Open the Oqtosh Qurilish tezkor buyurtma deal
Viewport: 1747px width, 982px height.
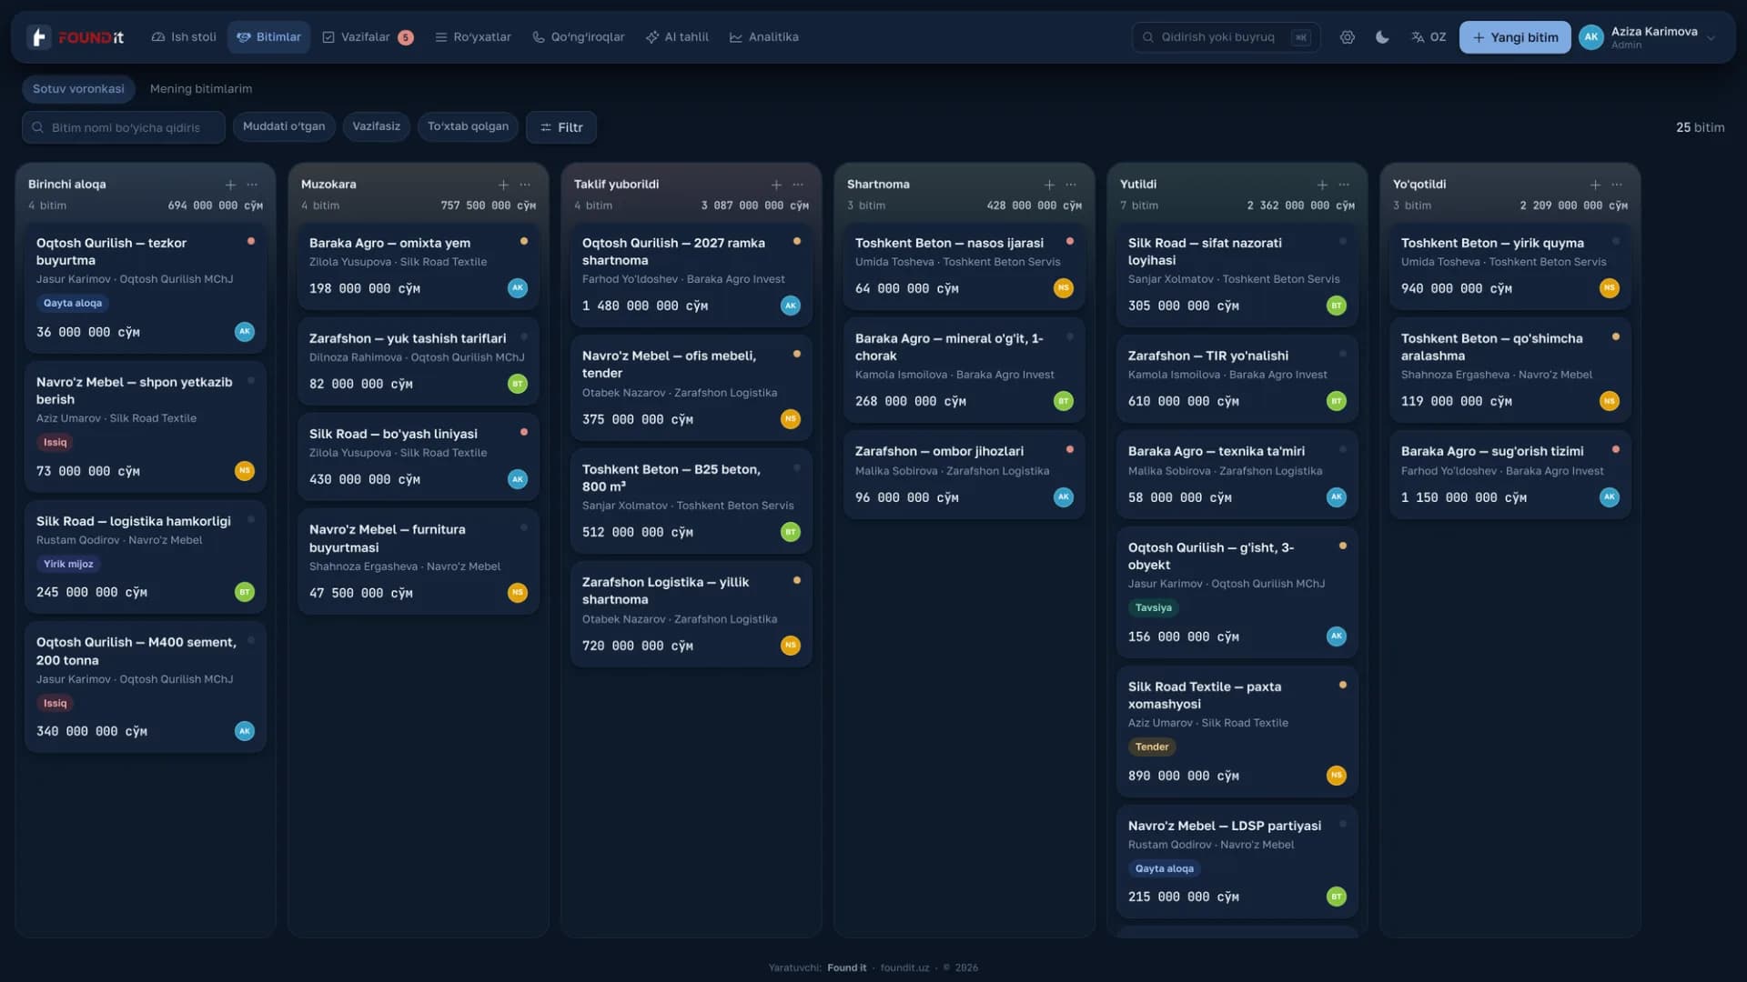146,287
